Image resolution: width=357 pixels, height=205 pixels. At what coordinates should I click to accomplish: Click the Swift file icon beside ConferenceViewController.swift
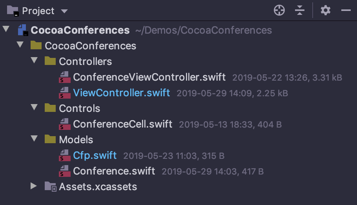(x=65, y=77)
